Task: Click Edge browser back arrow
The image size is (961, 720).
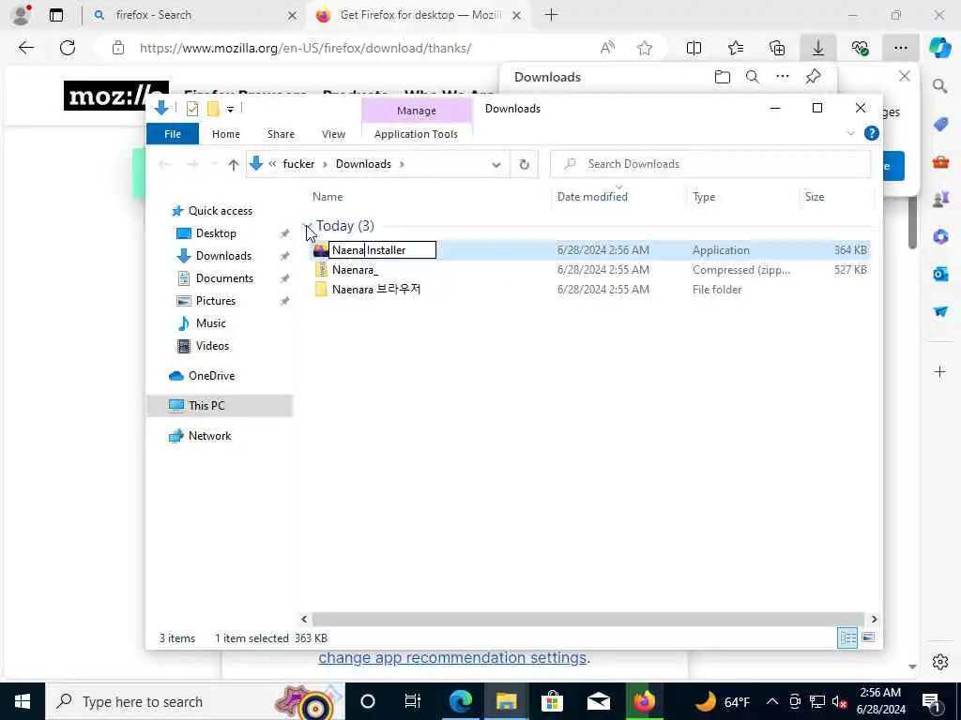Action: click(25, 48)
